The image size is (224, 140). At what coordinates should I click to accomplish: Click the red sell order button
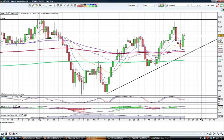click(x=218, y=5)
